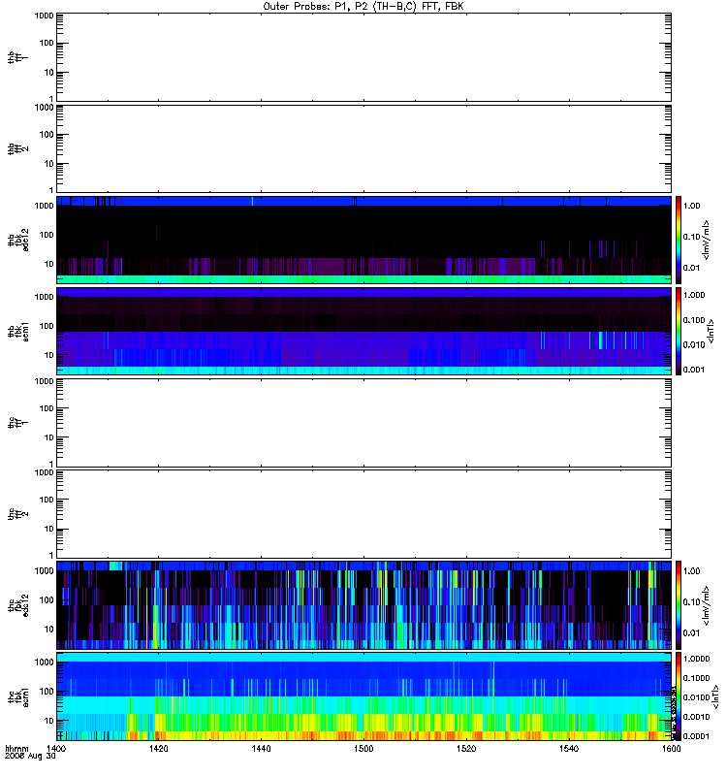Click the '2008 Aug 30' date label
727x776 pixels.
pyautogui.click(x=30, y=757)
